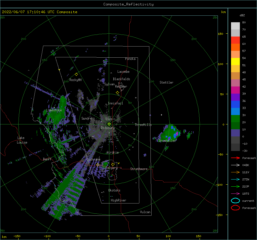Viewport: 257px width, 240px height.
Task: Click the Lacombe city label
Action: (123, 72)
